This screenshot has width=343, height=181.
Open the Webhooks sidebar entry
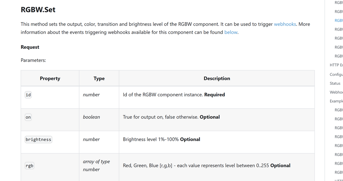tap(336, 92)
